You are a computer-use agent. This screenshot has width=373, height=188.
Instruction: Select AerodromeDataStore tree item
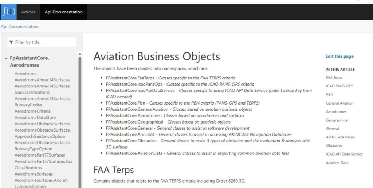35,117
